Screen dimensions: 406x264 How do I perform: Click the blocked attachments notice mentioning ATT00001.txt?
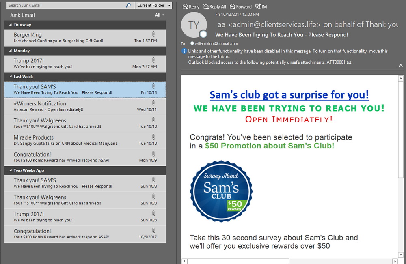(270, 62)
